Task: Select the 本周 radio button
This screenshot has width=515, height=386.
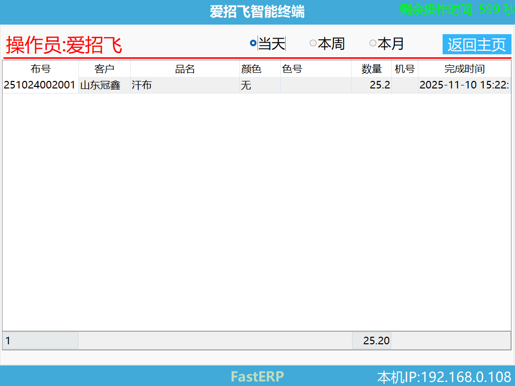Action: (x=313, y=44)
